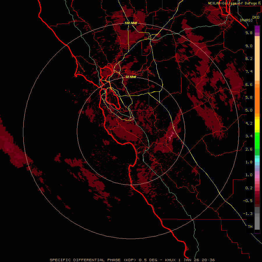
Task: Click the cyan segment of color bar
Action: click(257, 160)
